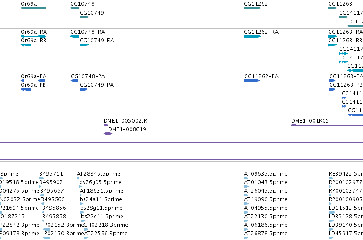
Task: Select the bs76g05.5prime EST label
Action: point(101,182)
